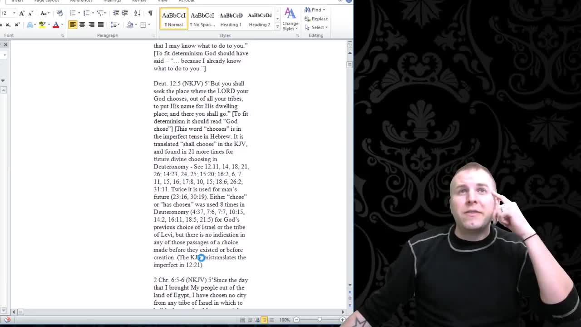Open the Font dialog launcher

tap(63, 35)
